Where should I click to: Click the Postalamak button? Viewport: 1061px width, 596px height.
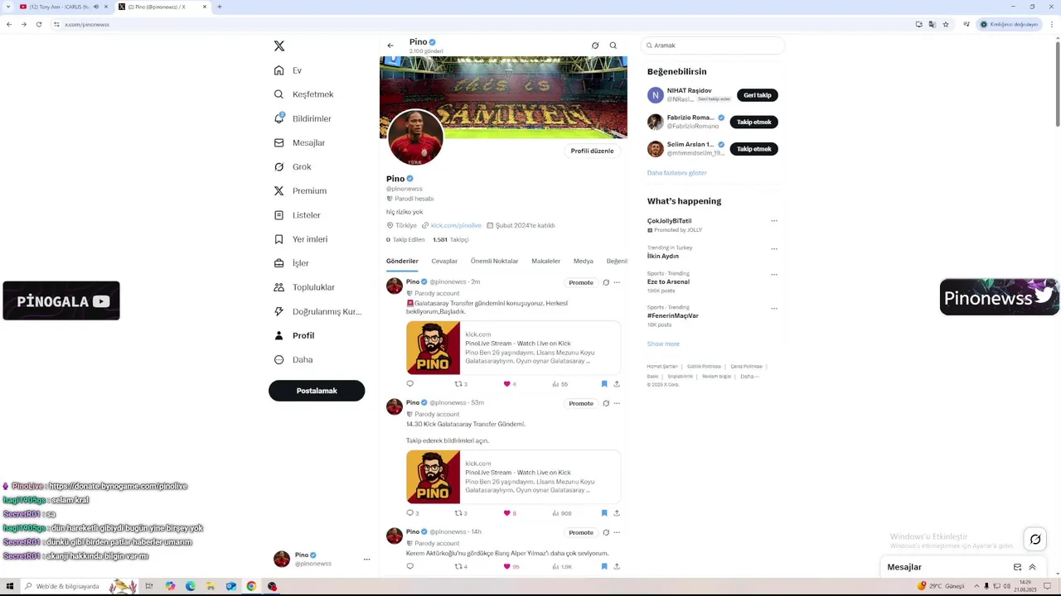317,391
